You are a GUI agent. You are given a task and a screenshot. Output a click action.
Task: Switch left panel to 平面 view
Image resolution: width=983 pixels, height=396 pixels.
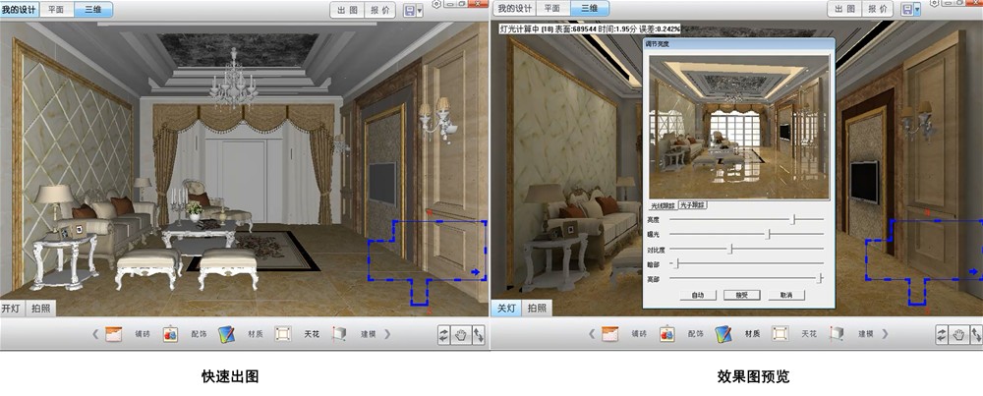pyautogui.click(x=56, y=9)
